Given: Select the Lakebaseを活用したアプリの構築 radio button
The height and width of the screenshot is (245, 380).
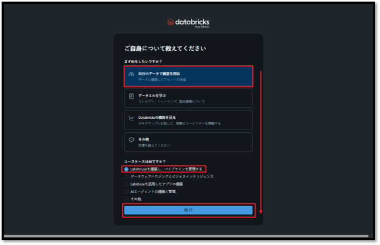Looking at the screenshot, I should (x=127, y=184).
